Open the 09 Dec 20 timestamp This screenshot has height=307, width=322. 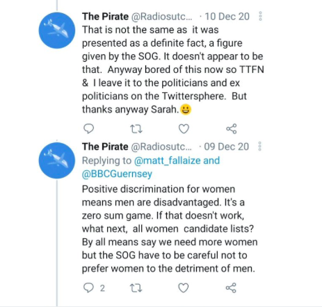tap(227, 147)
